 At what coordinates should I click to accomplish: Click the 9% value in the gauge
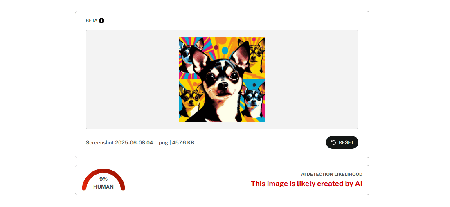tap(103, 179)
